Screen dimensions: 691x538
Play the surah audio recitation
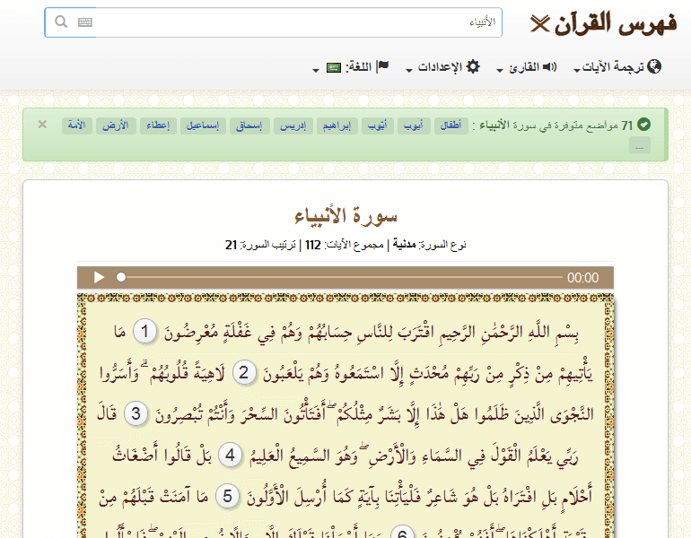[100, 278]
